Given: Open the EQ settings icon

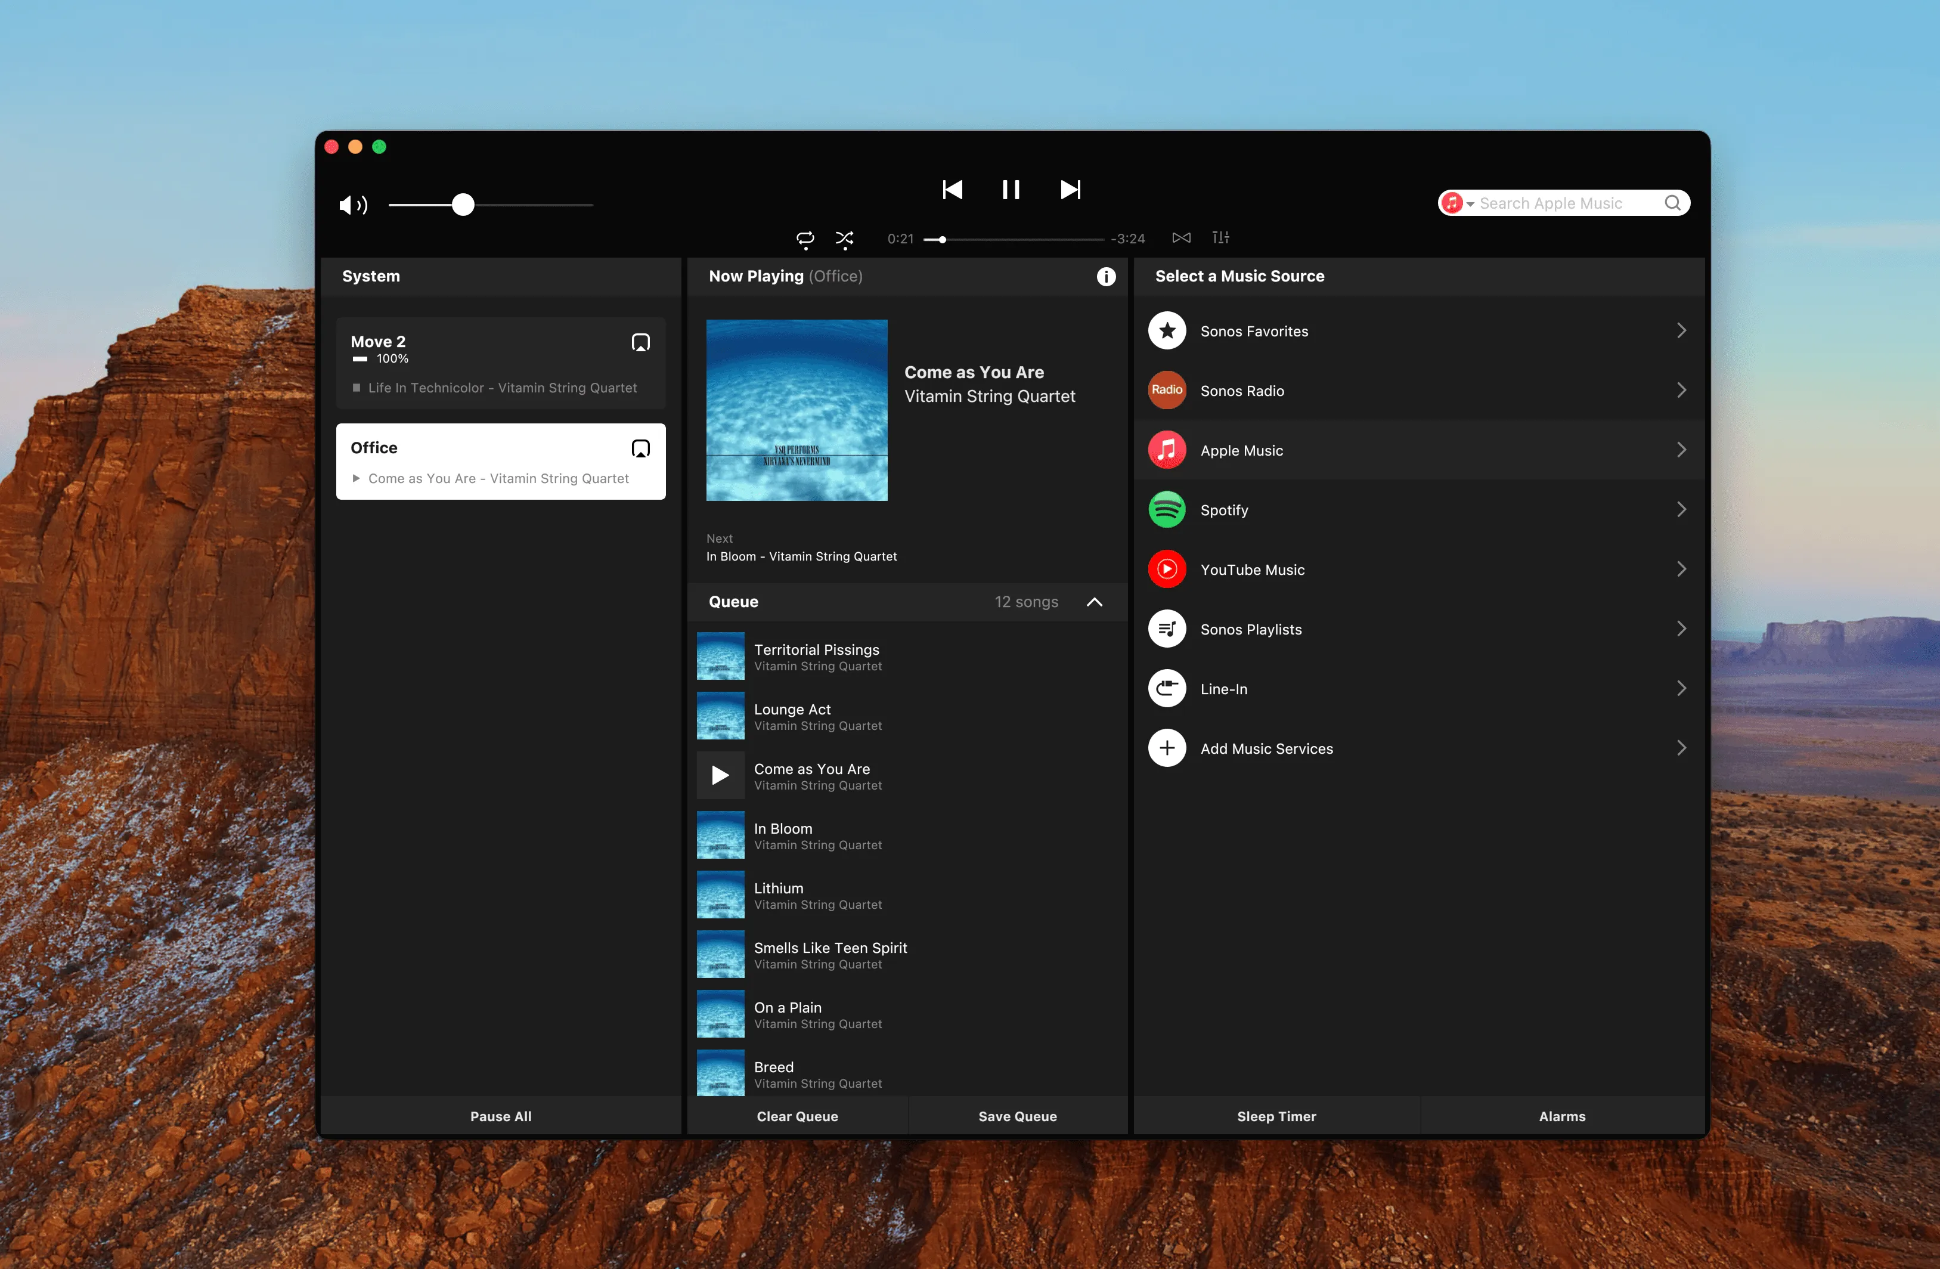Looking at the screenshot, I should pos(1220,237).
